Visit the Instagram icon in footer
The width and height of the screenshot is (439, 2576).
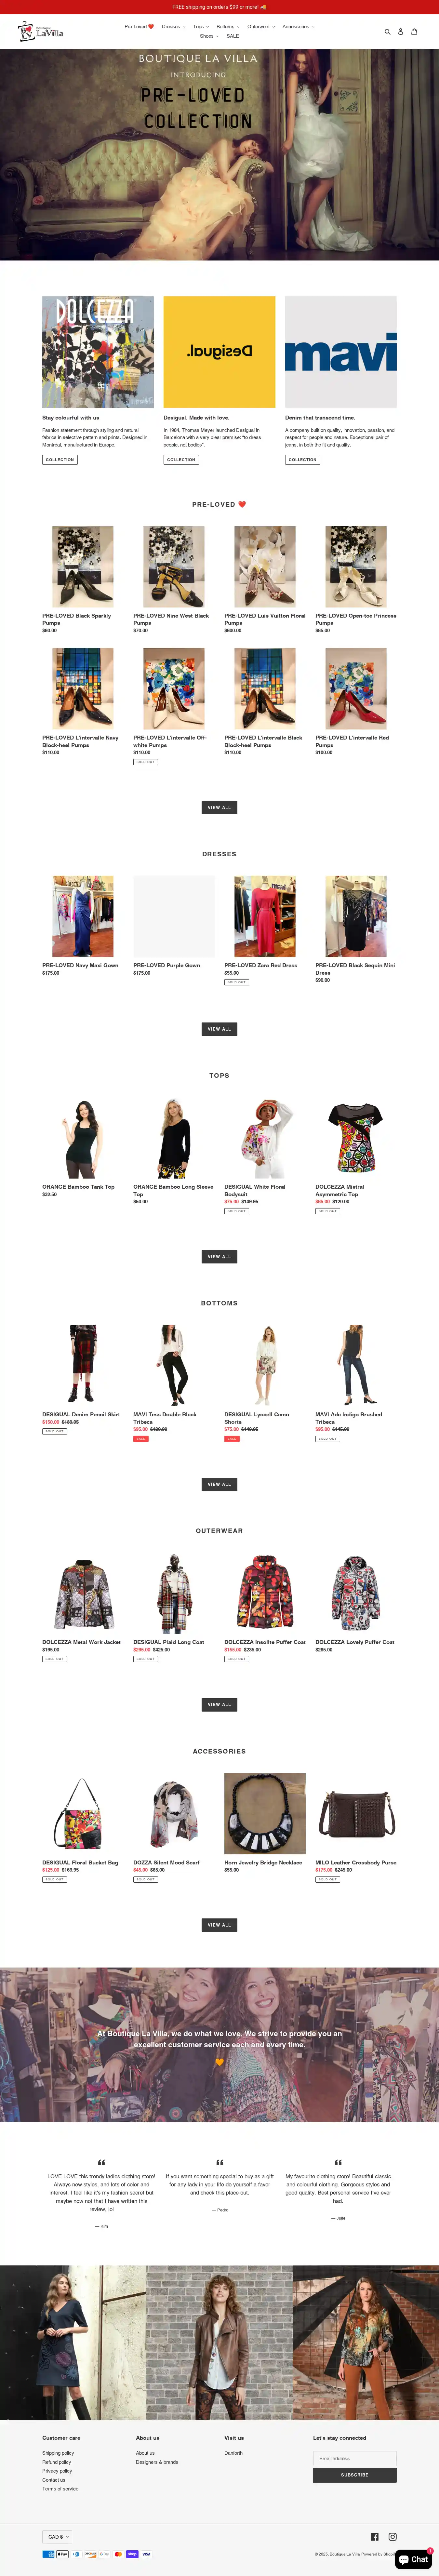[393, 2536]
